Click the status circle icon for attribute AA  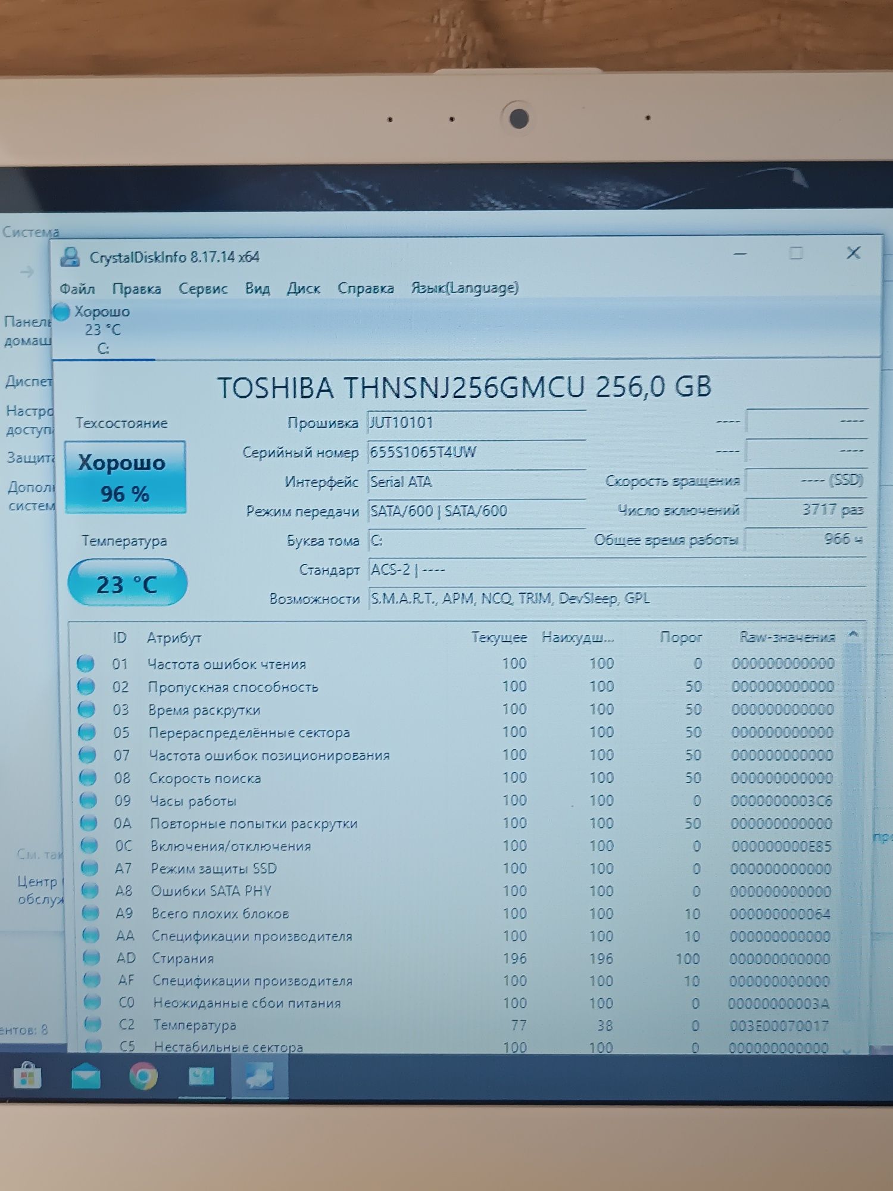[91, 936]
